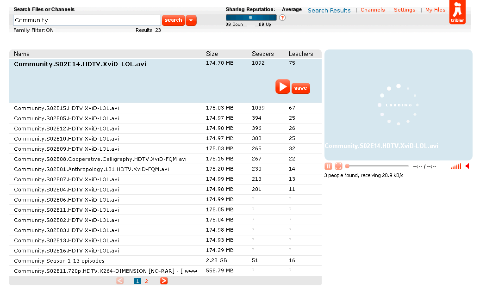The image size is (486, 295).
Task: Select Community.S02E09.HDTV.XviD-LOL.avi row
Action: point(166,149)
